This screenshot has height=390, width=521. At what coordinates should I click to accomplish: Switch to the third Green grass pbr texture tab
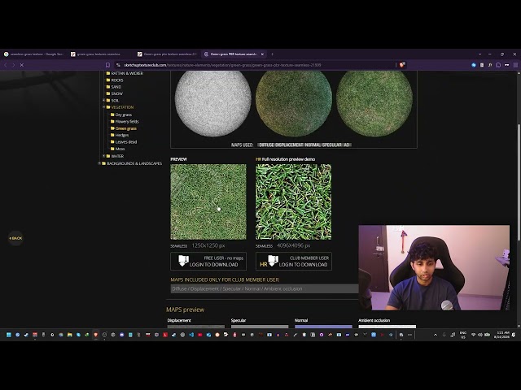click(168, 54)
